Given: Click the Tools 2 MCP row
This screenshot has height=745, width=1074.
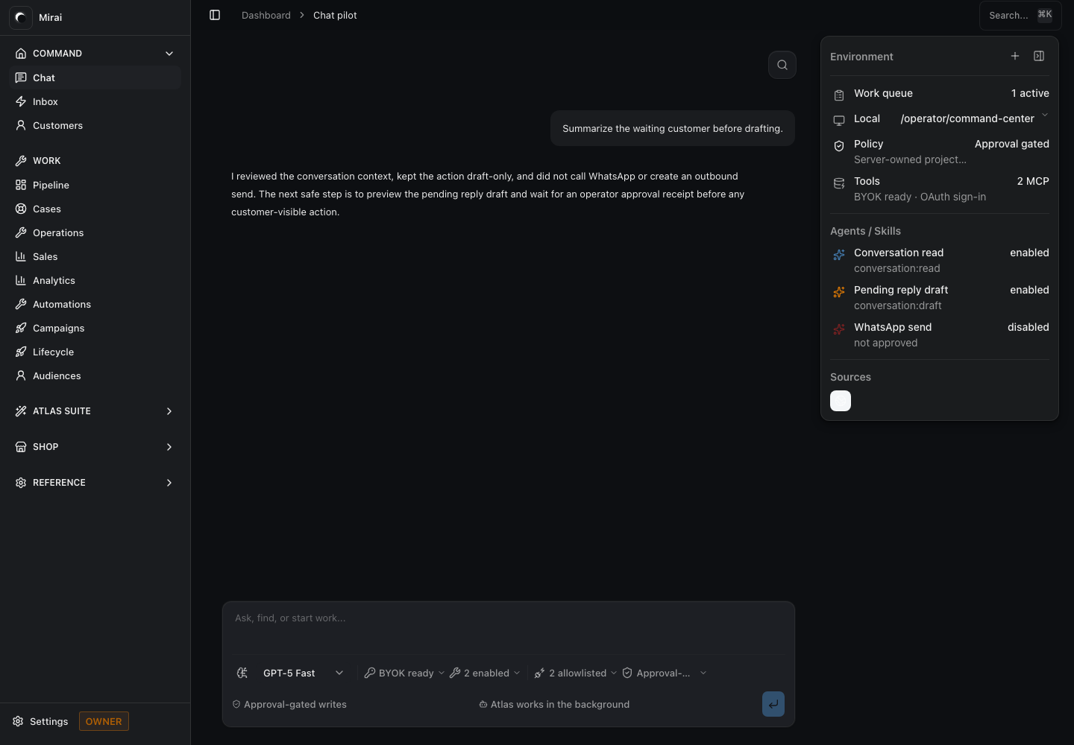Looking at the screenshot, I should coord(940,188).
